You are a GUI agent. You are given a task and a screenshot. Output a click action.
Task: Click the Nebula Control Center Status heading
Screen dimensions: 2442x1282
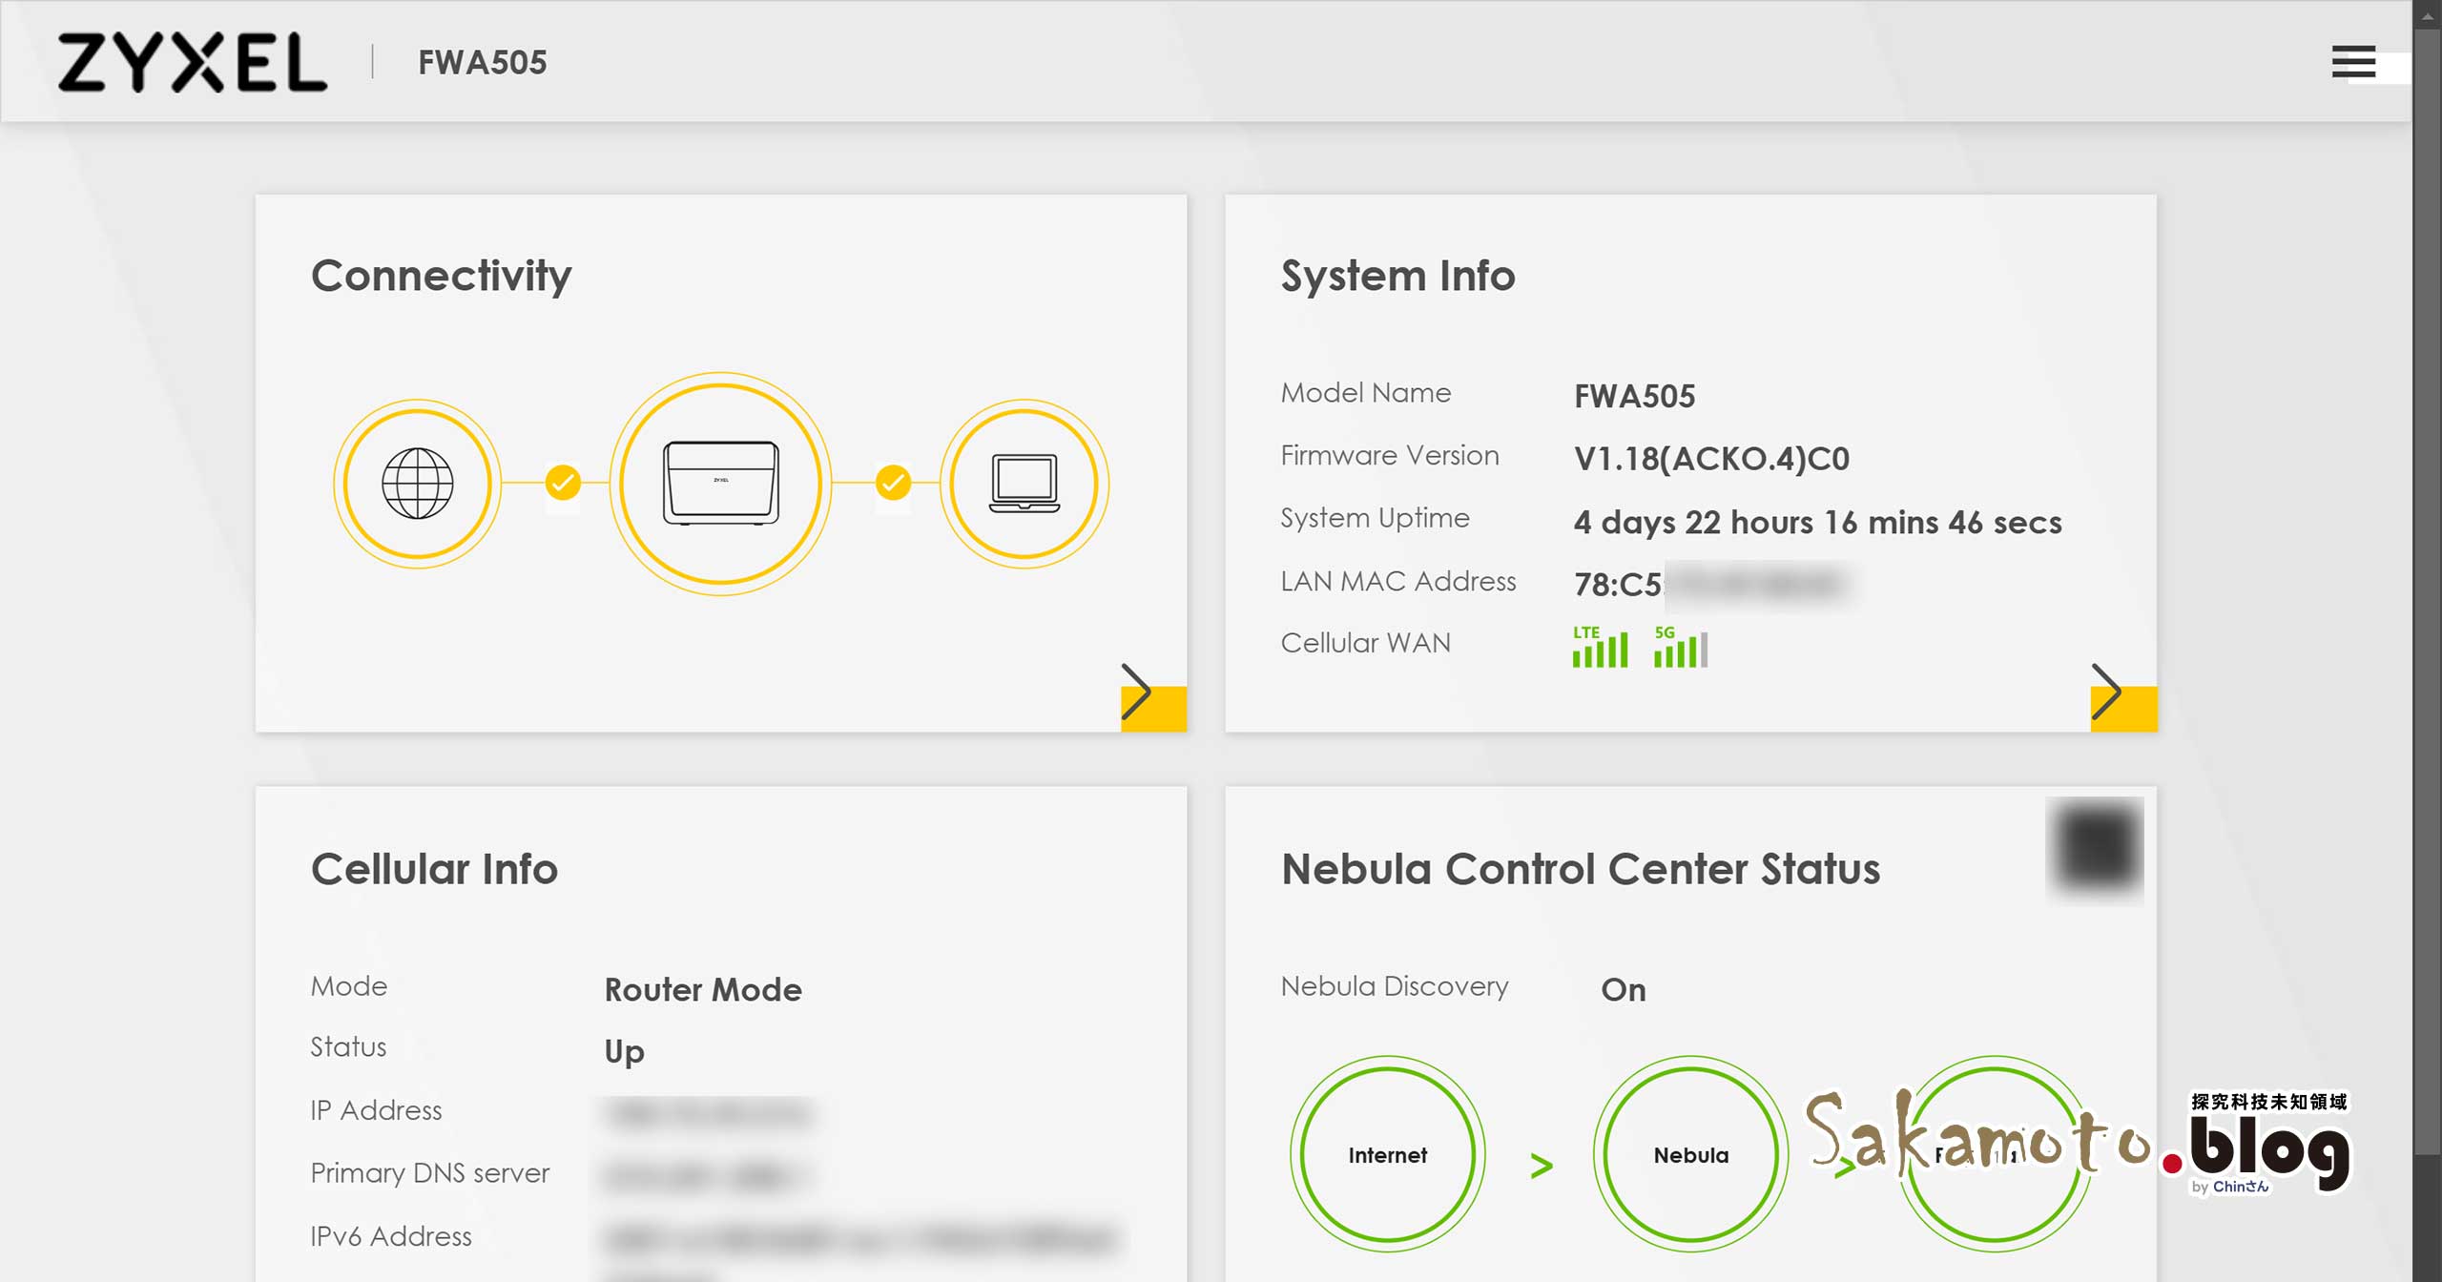pos(1581,869)
